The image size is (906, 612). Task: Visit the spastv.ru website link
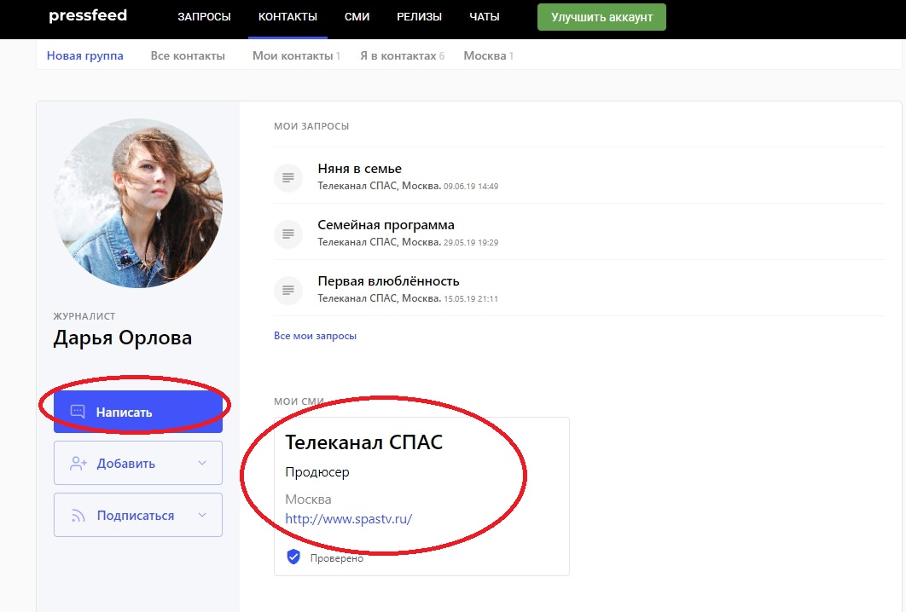tap(349, 518)
